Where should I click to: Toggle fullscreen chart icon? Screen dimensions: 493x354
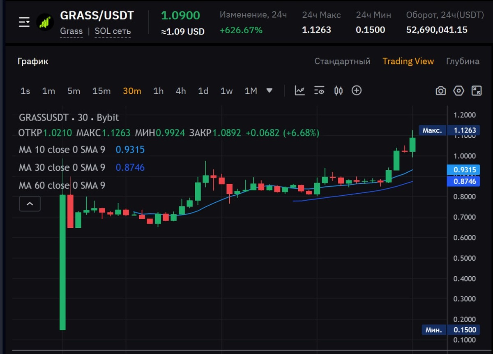click(x=477, y=91)
